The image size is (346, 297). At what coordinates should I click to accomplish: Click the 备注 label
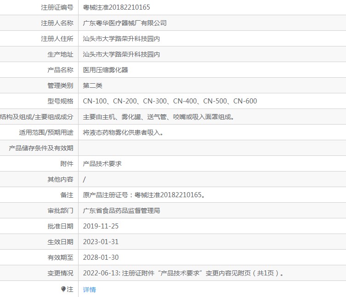point(67,195)
